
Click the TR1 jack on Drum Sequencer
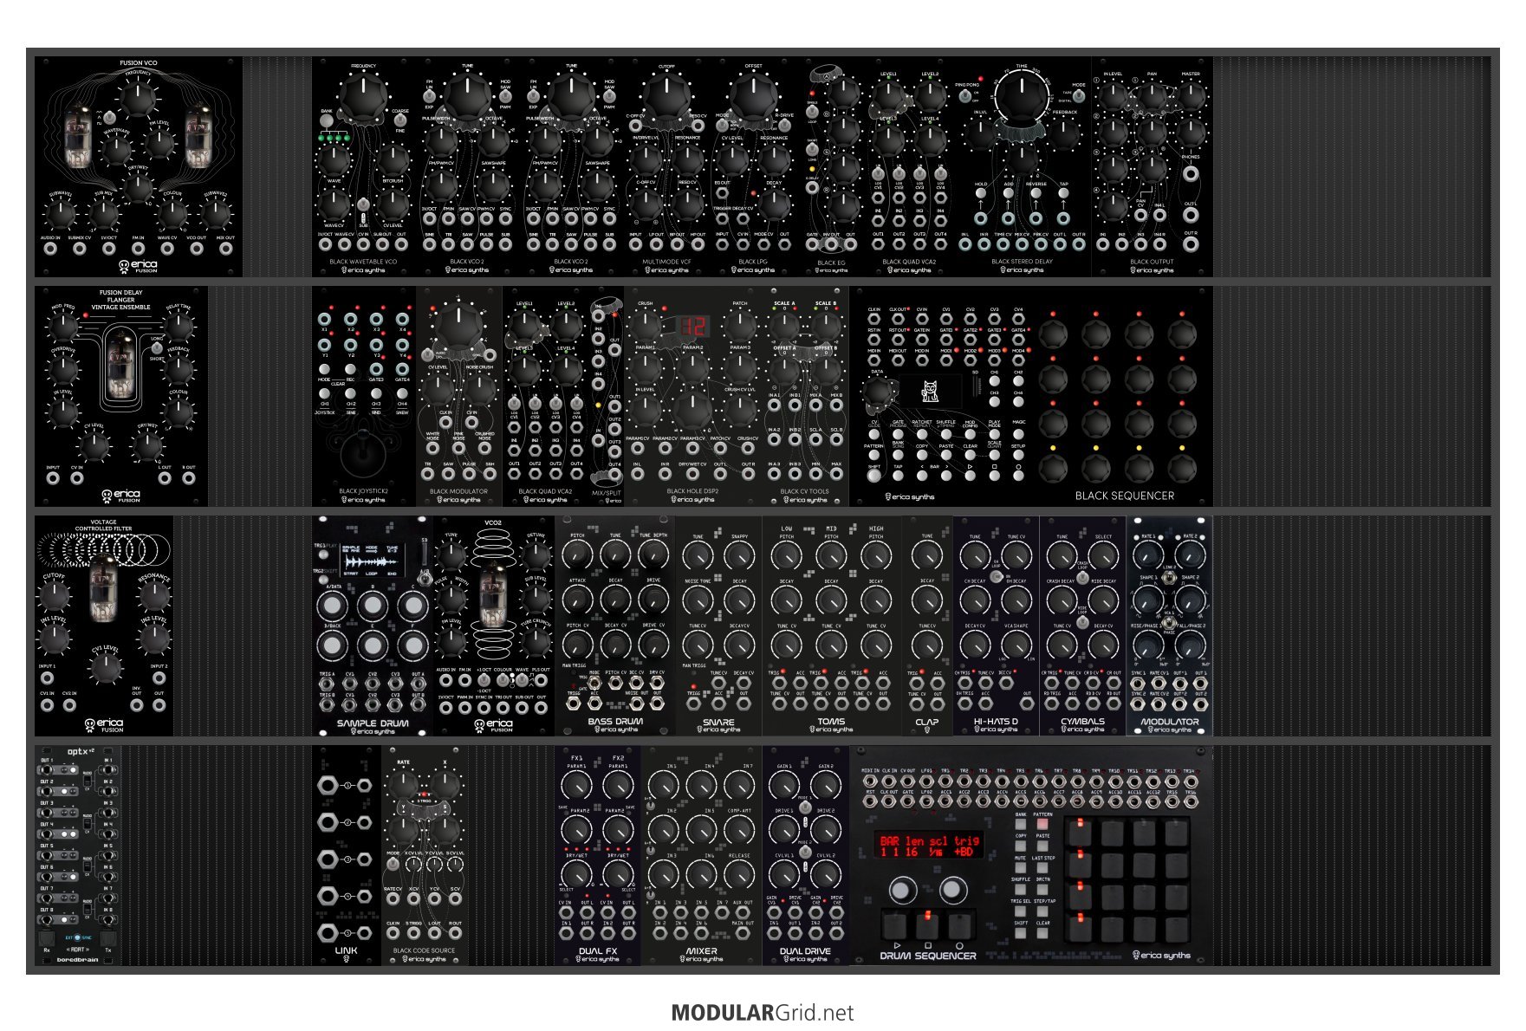click(945, 781)
